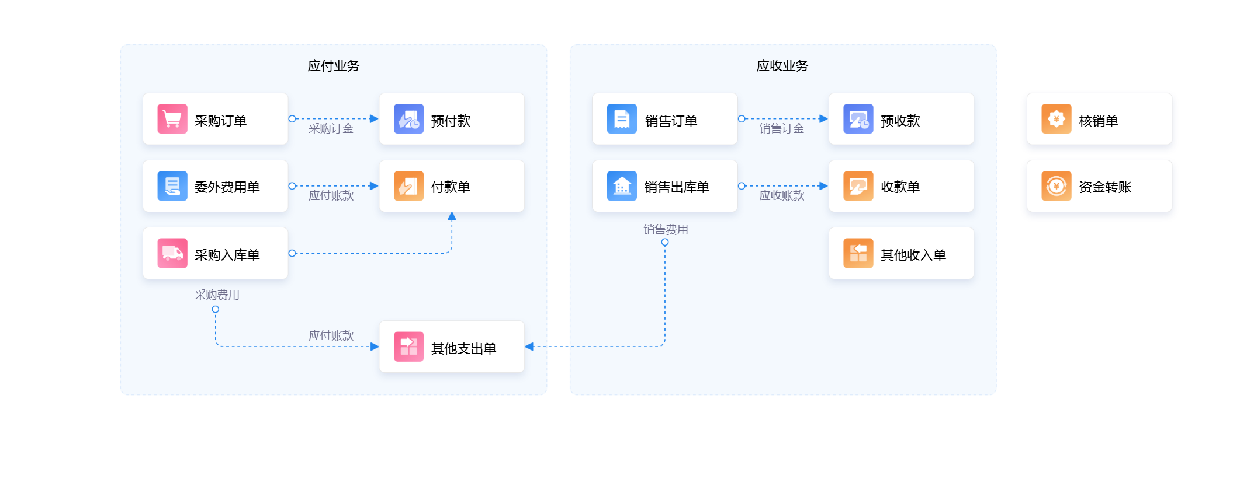
Task: Click the 应收业务 section title
Action: pyautogui.click(x=782, y=66)
